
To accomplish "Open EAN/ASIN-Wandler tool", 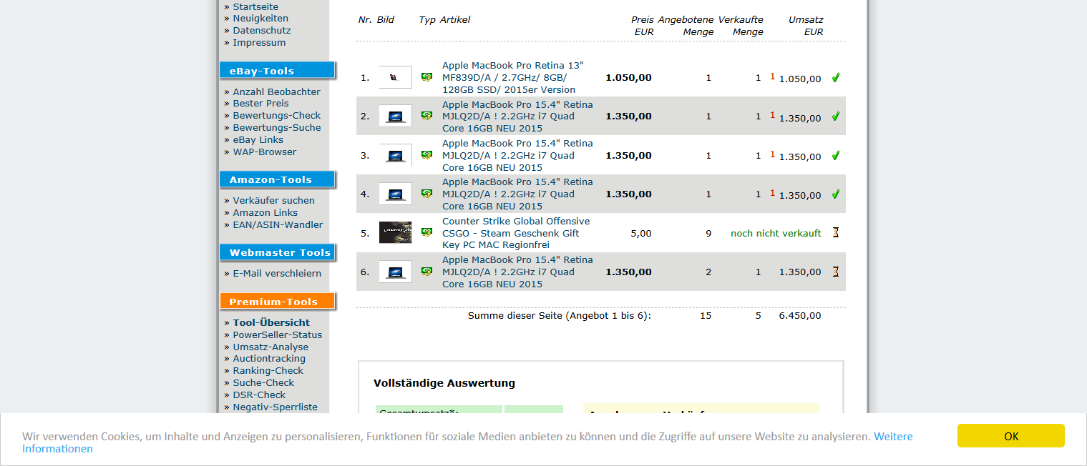I will [278, 225].
